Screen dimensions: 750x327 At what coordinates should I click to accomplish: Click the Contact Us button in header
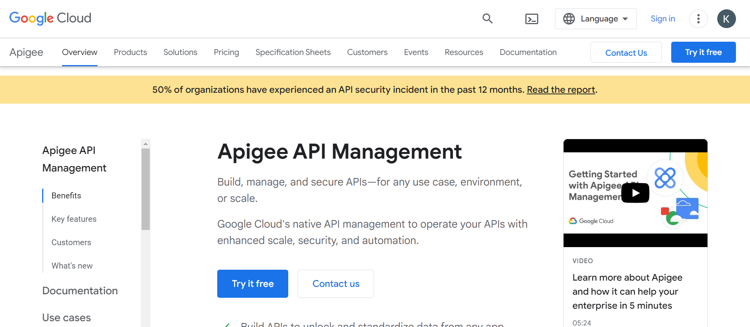click(x=626, y=53)
